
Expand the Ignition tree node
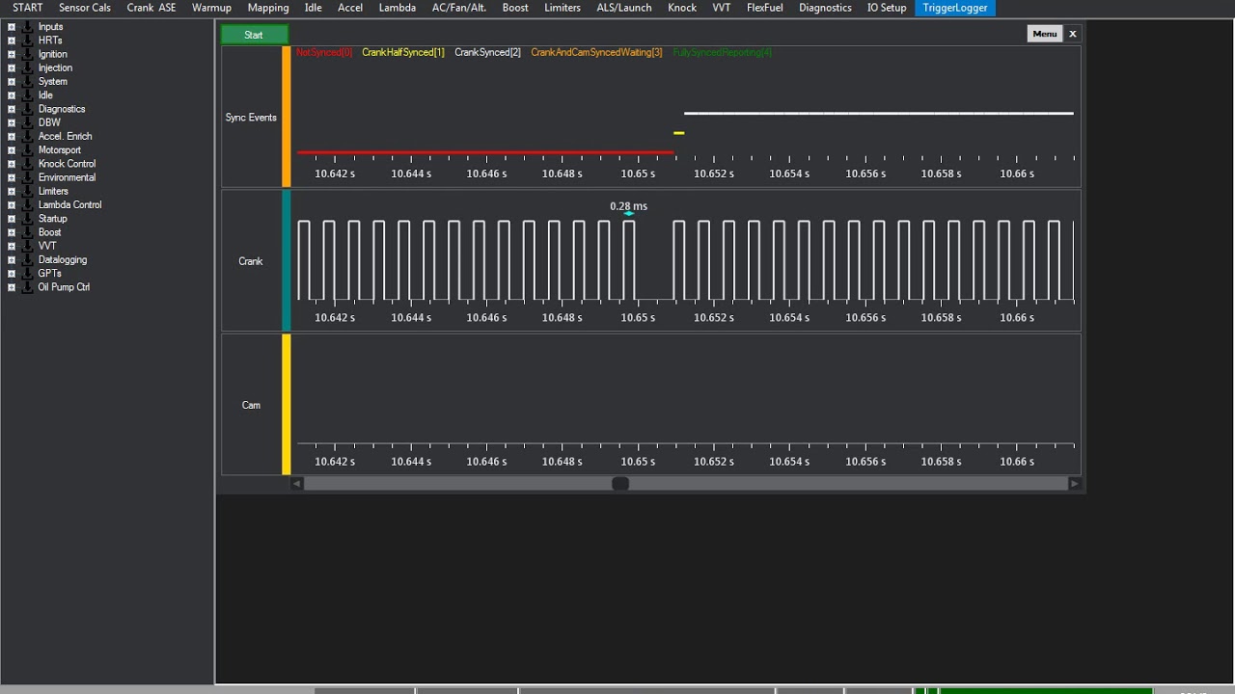(x=12, y=54)
